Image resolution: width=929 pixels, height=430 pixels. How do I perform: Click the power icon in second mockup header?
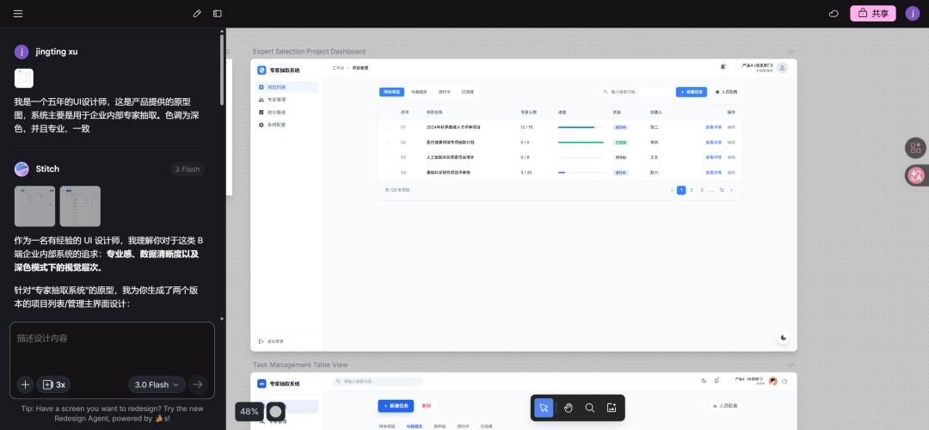tap(784, 382)
